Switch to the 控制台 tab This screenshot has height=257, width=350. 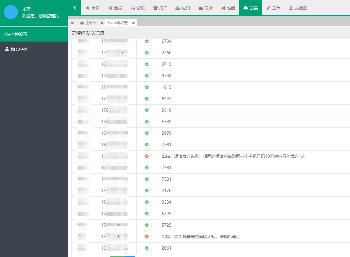[x=88, y=23]
